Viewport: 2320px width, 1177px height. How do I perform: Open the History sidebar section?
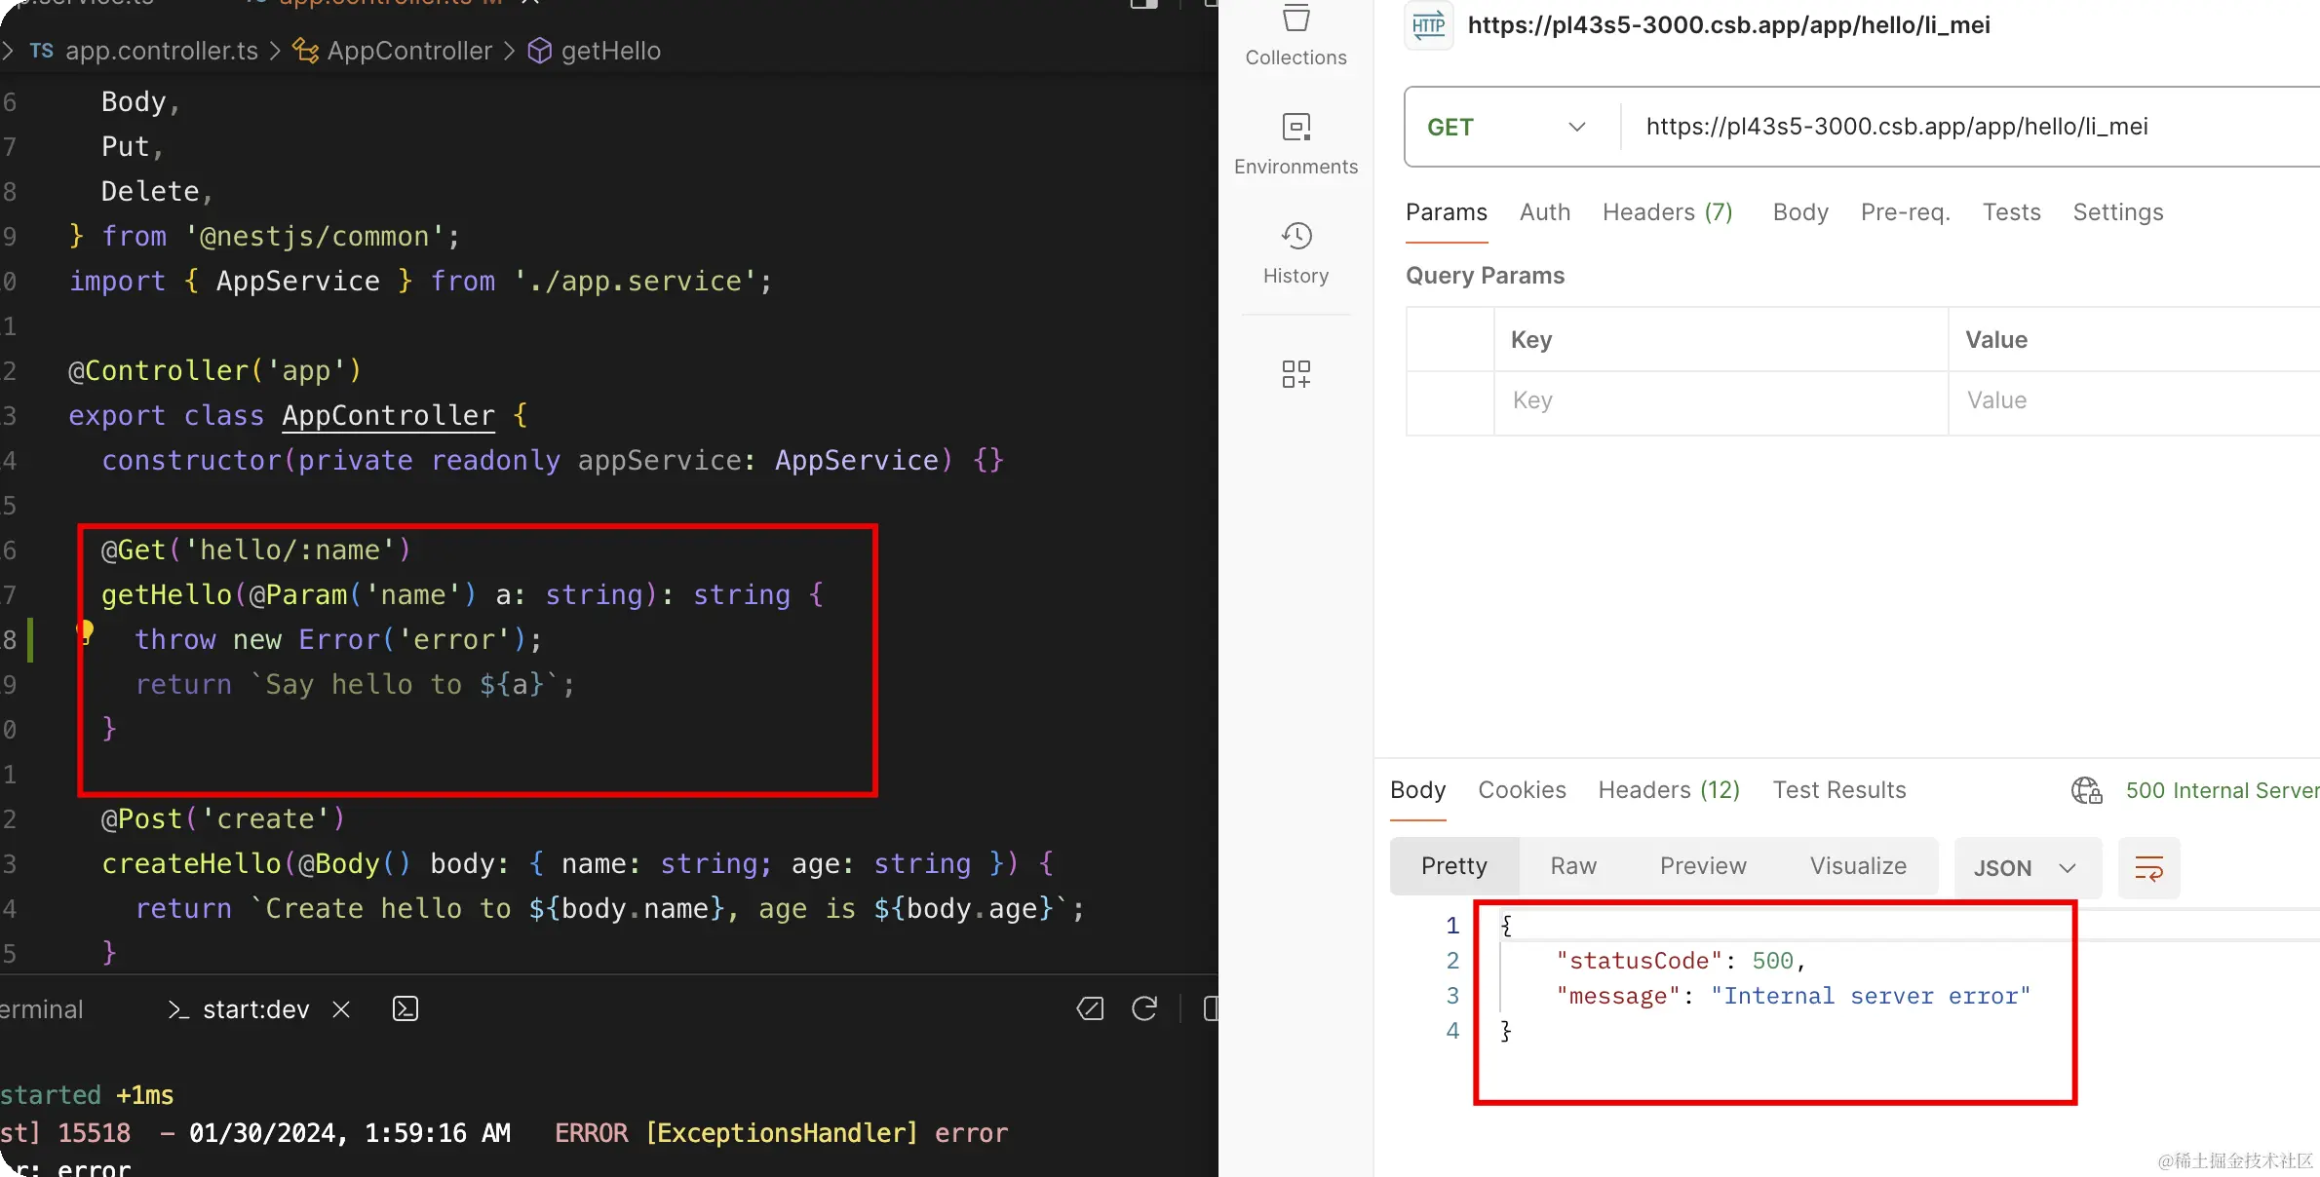click(x=1295, y=253)
